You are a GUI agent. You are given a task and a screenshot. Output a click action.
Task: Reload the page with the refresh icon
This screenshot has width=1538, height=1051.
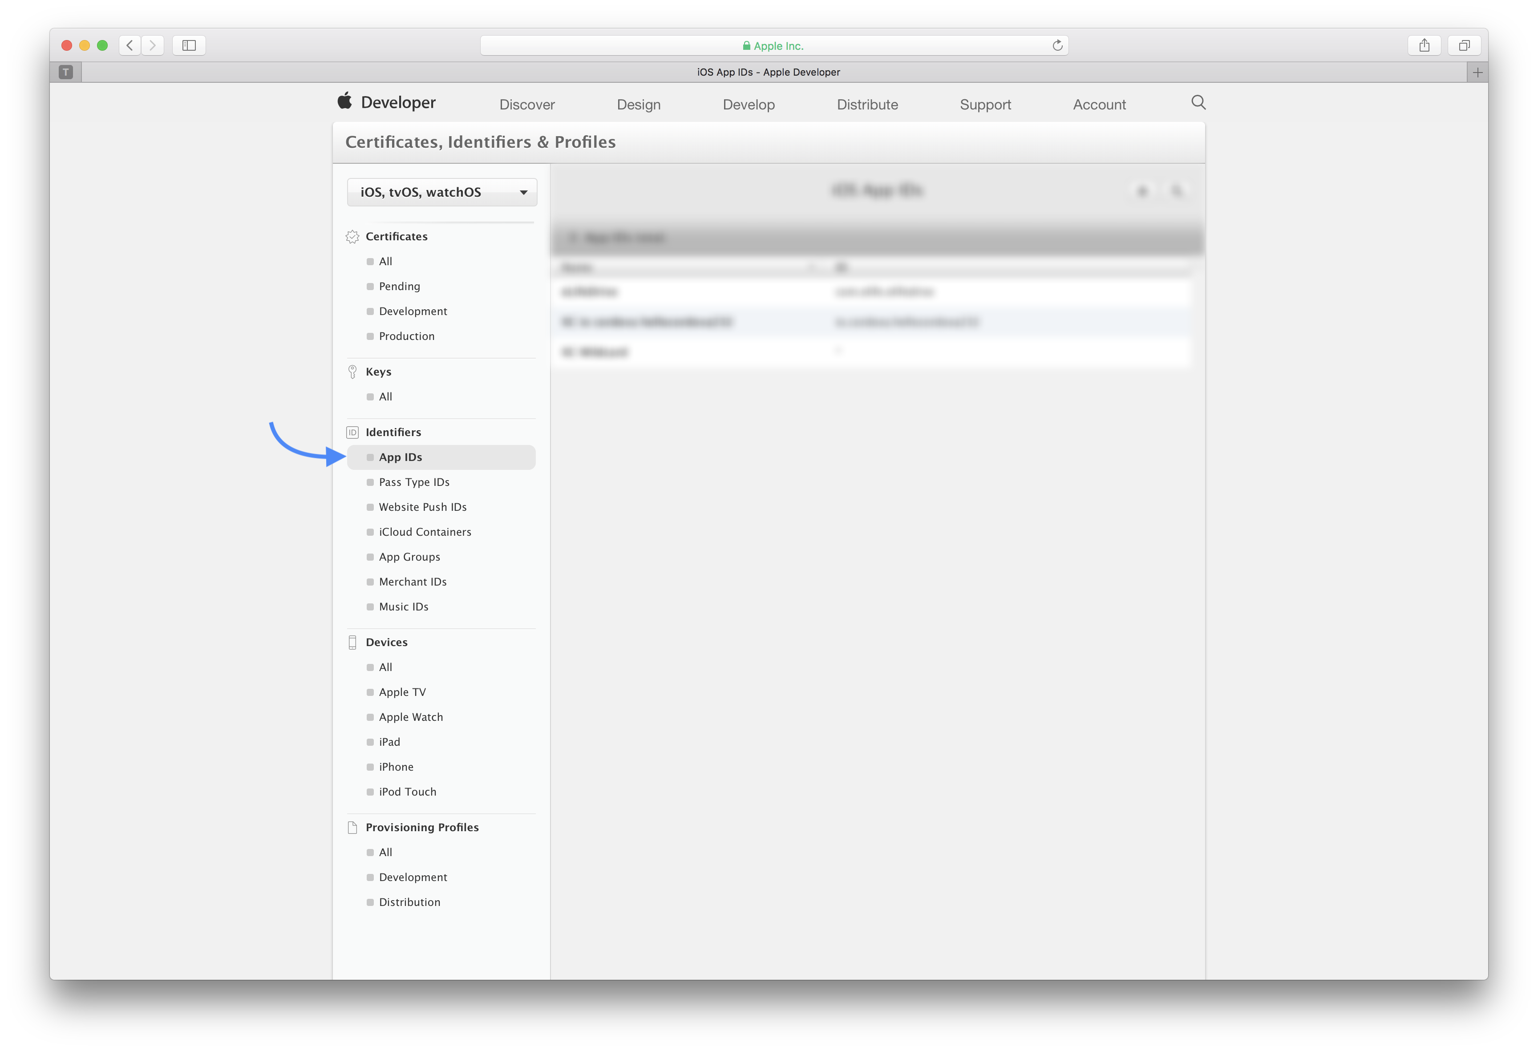coord(1057,45)
